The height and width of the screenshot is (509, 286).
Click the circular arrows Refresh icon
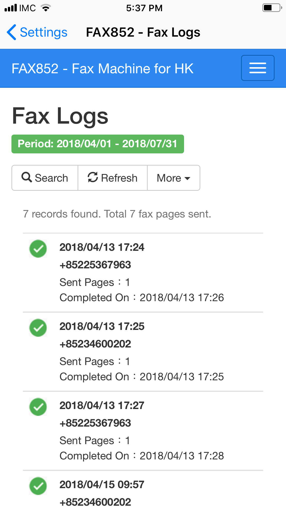coord(93,177)
